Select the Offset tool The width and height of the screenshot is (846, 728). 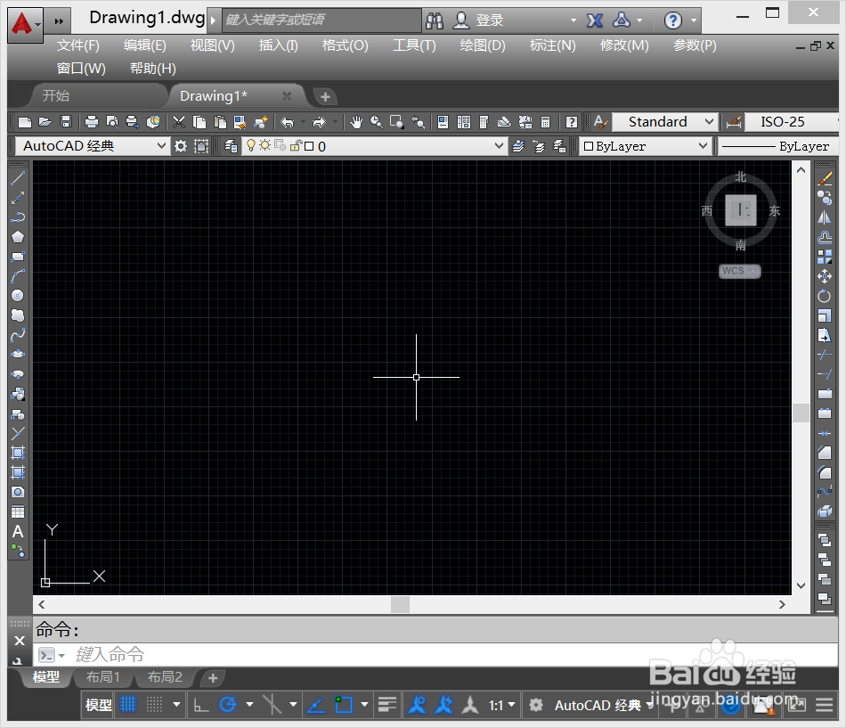(x=825, y=237)
